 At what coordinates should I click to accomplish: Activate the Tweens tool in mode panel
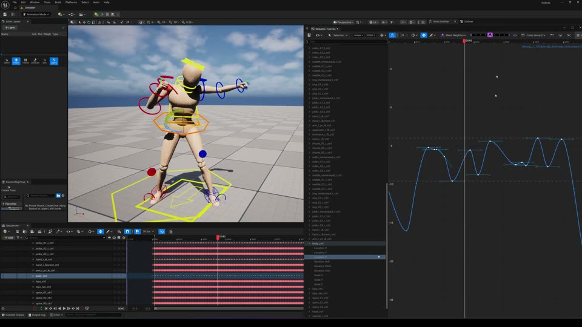[x=25, y=61]
